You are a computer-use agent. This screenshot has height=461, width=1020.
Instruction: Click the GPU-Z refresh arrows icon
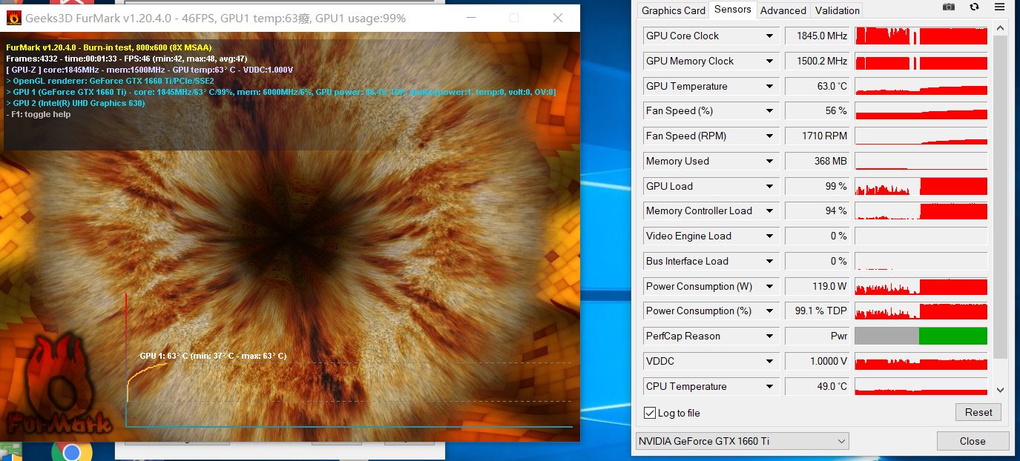pos(975,7)
